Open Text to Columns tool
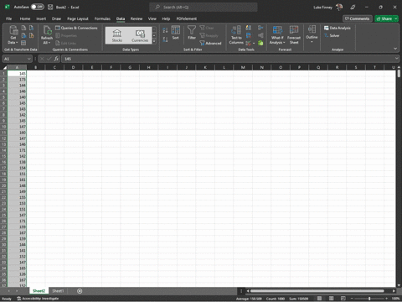402x302 pixels. (x=236, y=34)
